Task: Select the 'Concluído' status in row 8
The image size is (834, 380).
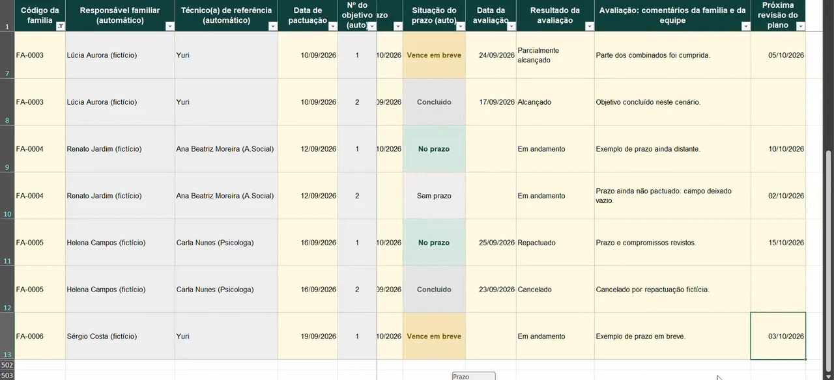Action: click(434, 102)
